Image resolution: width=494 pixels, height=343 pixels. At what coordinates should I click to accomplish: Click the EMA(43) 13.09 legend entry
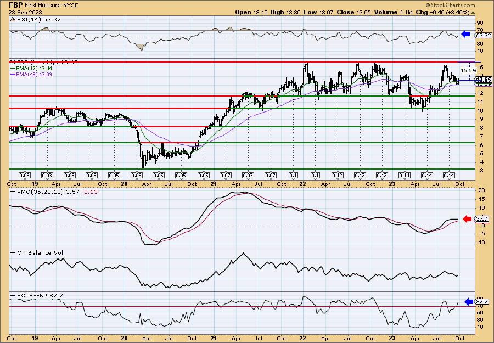click(35, 75)
